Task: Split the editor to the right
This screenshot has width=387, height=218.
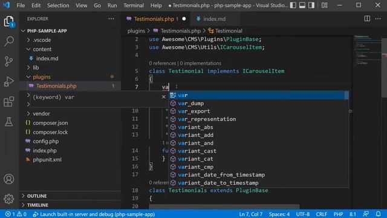Action: [367, 19]
